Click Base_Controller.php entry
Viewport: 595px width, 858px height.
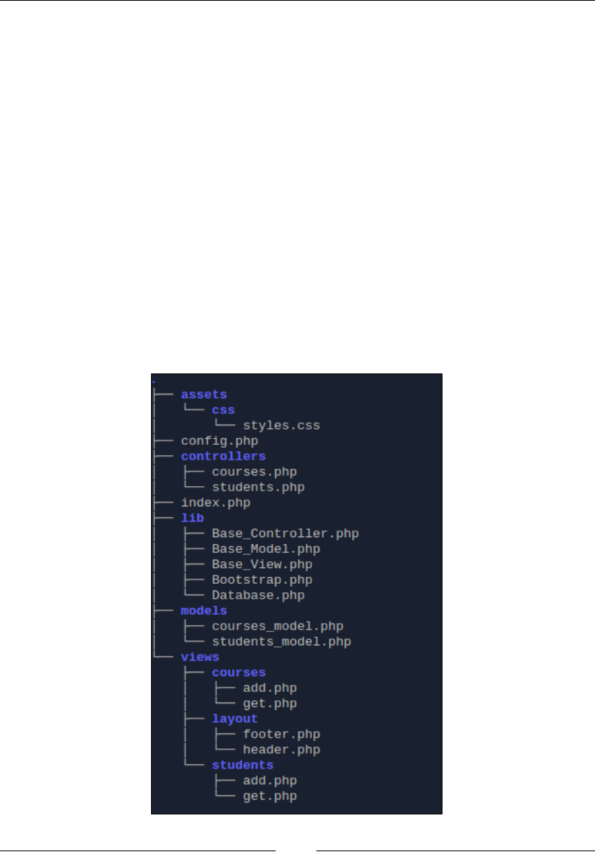(285, 533)
